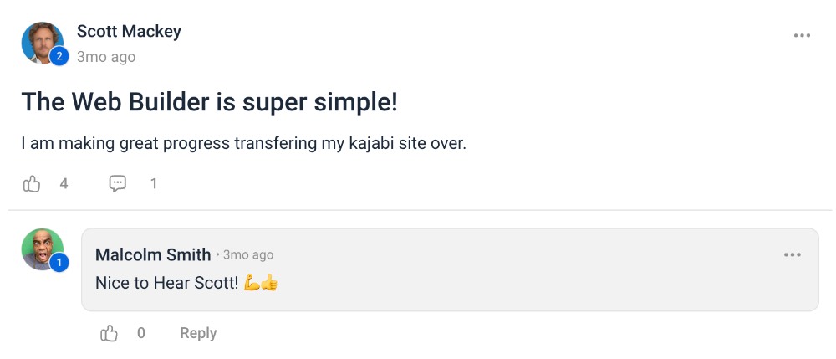This screenshot has width=836, height=359.
Task: Click the level 1 badge on Malcolm's avatar
Action: (x=59, y=263)
